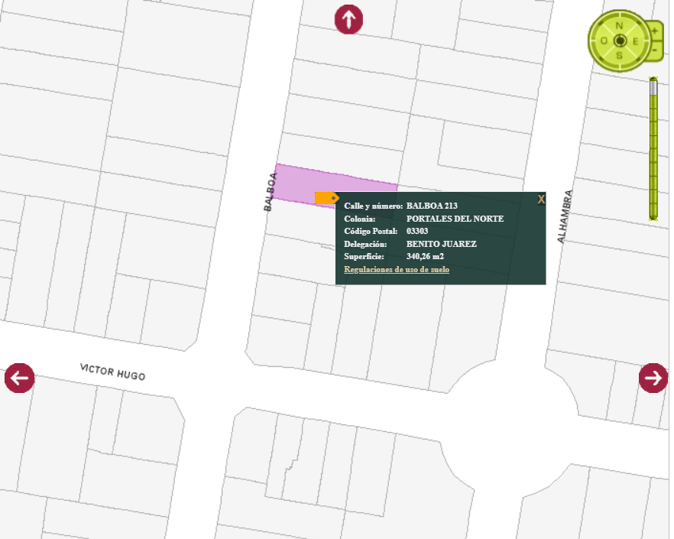674x539 pixels.
Task: Click the E direction on the compass
Action: point(635,41)
